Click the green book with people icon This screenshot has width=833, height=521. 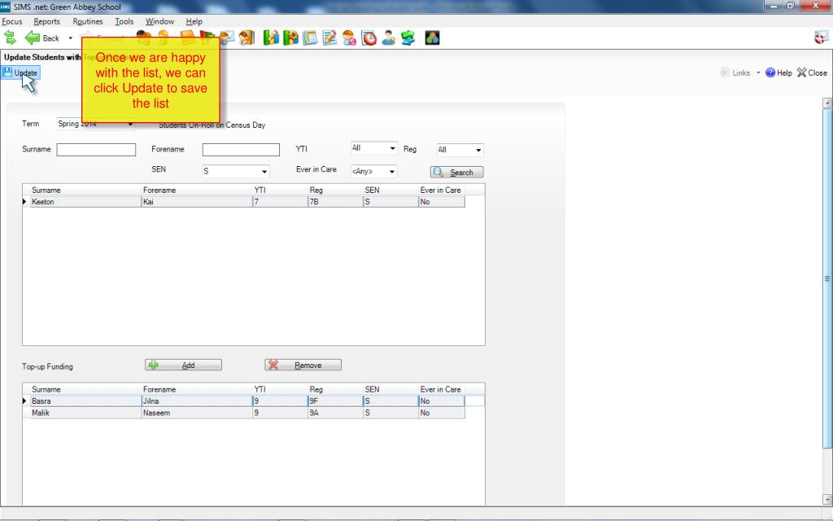[290, 37]
